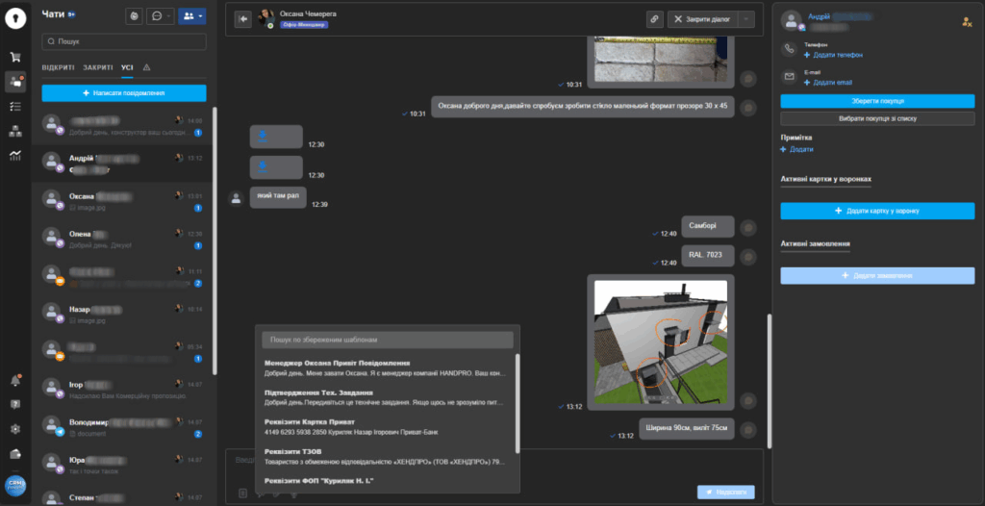Open the blue users filter dropdown
Viewport: 985px width, 506px height.
point(192,16)
